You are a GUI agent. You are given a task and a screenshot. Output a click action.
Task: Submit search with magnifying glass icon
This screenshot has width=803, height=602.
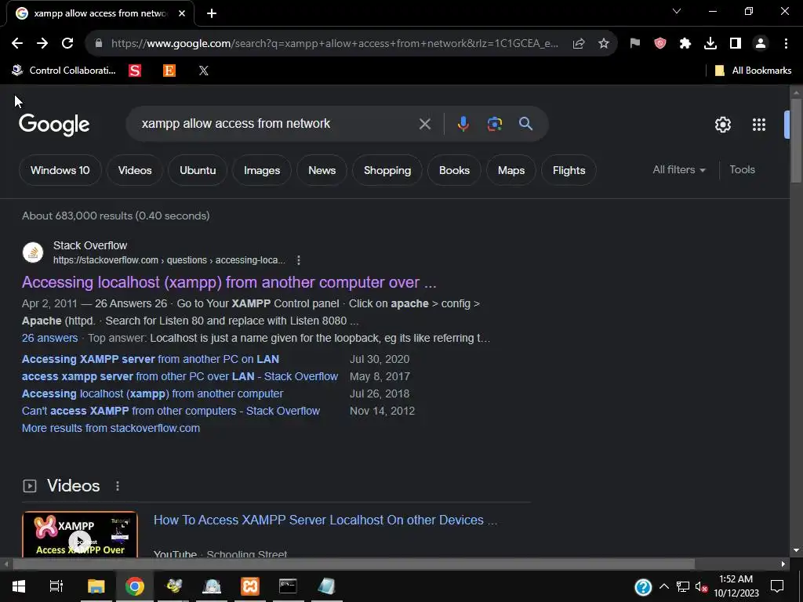tap(525, 124)
